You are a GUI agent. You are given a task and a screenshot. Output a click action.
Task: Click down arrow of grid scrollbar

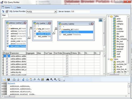click(x=104, y=74)
